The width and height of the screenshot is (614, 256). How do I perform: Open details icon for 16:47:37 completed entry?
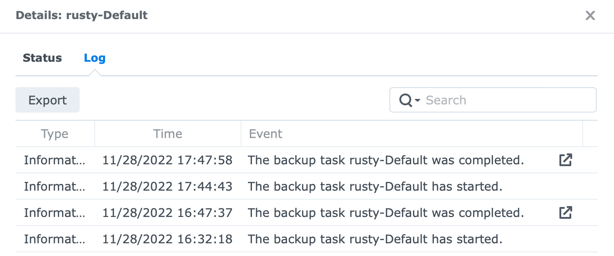[565, 212]
